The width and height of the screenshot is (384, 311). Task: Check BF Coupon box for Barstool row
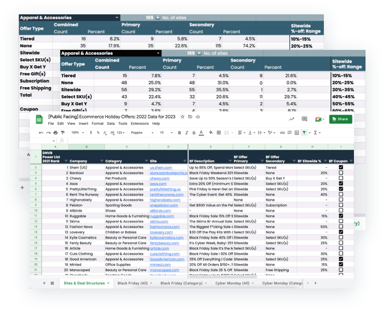[x=341, y=173]
